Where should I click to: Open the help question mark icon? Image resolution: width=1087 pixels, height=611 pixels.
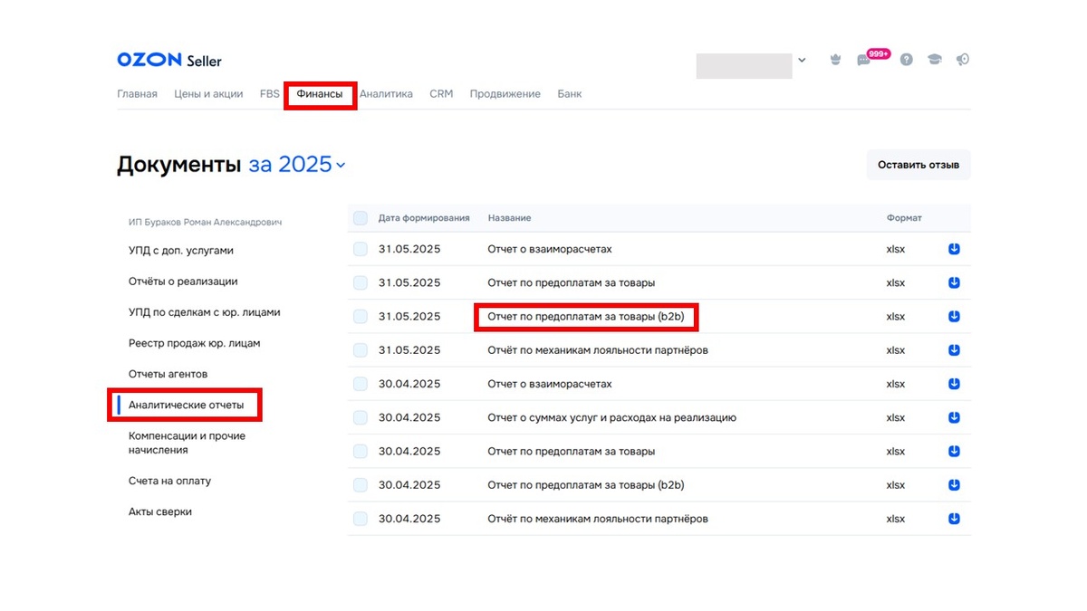pos(906,60)
